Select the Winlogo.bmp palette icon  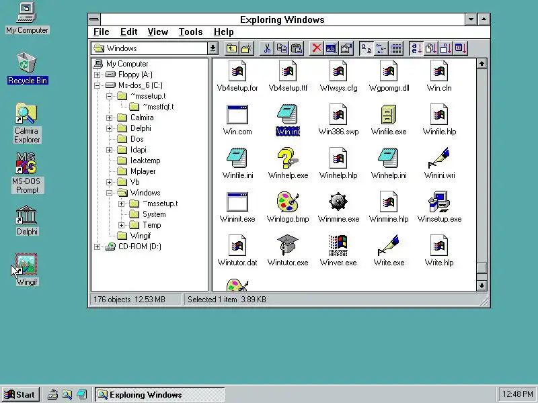(x=288, y=201)
